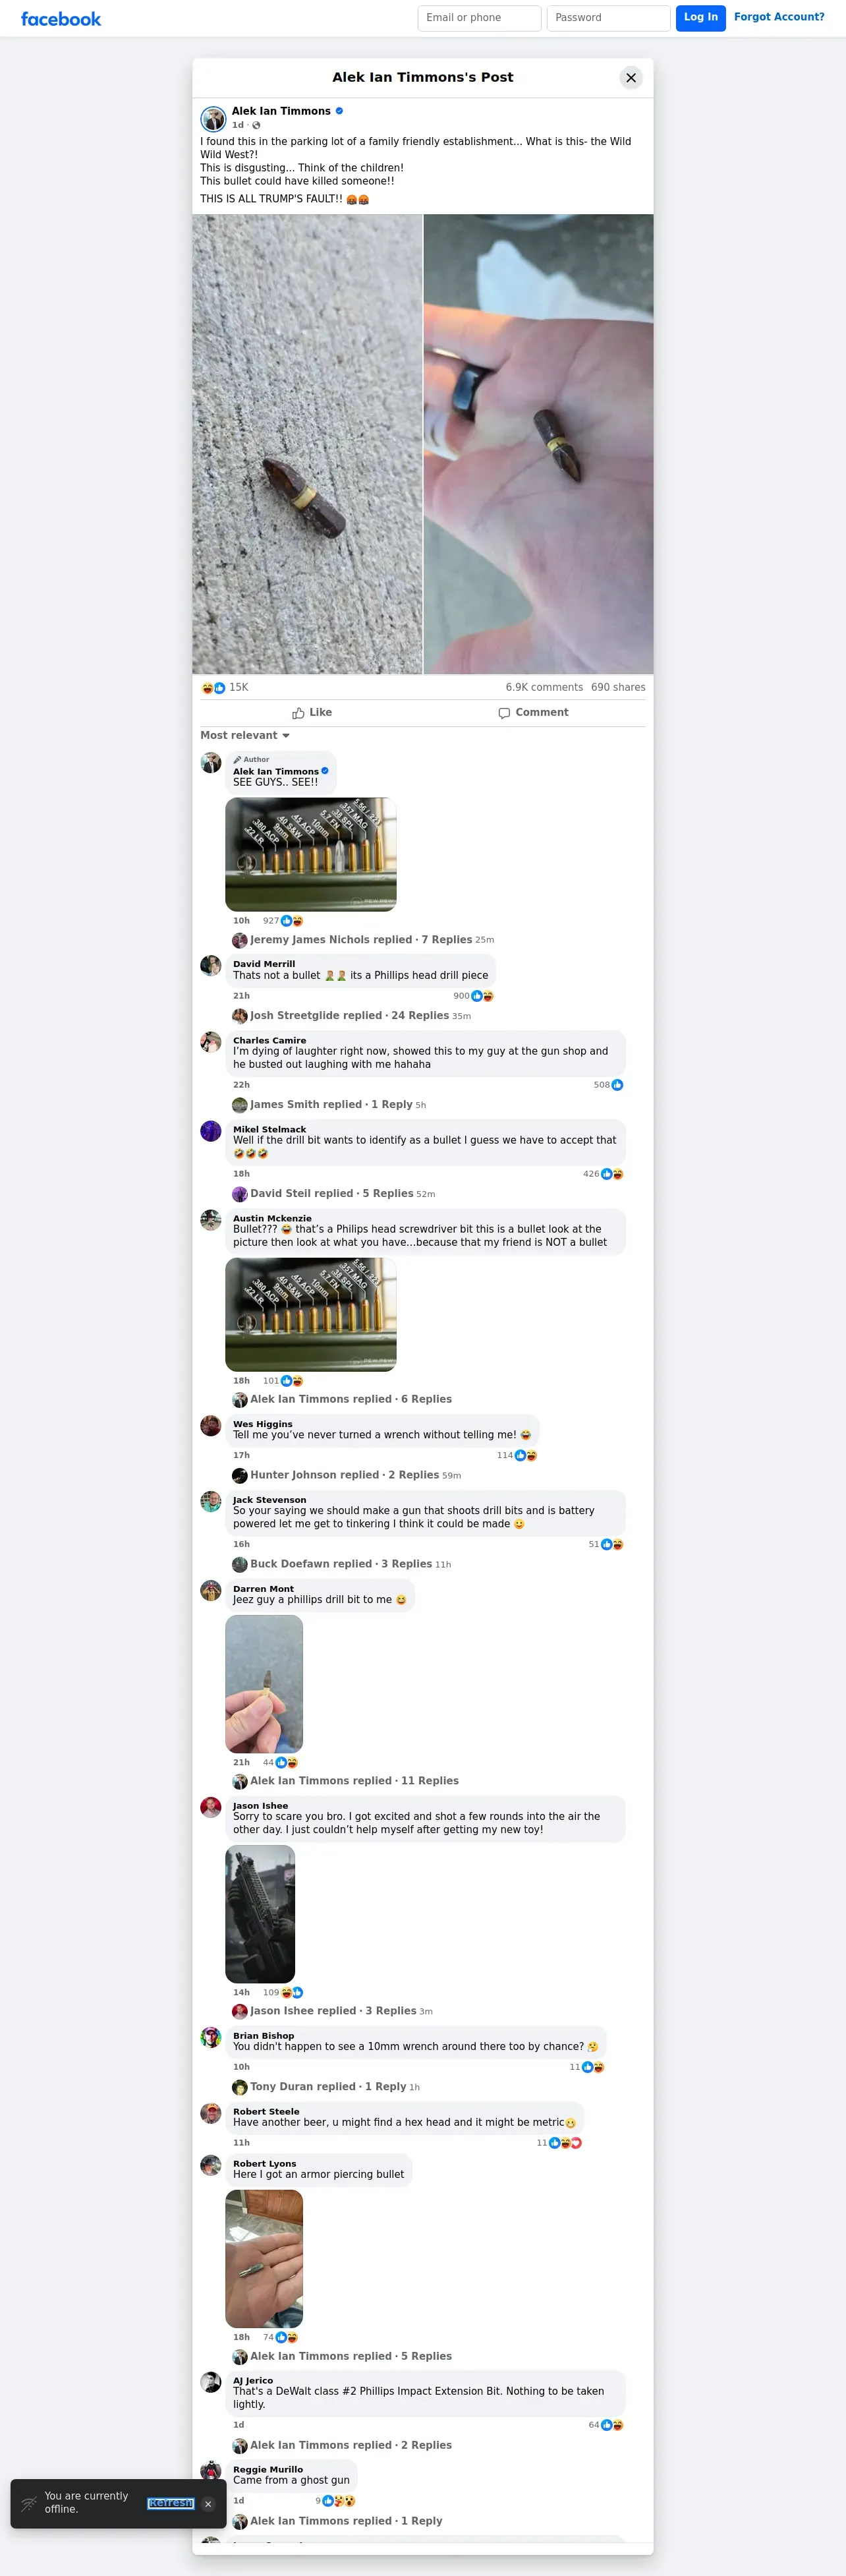Open the Forgot Account? link

(779, 17)
